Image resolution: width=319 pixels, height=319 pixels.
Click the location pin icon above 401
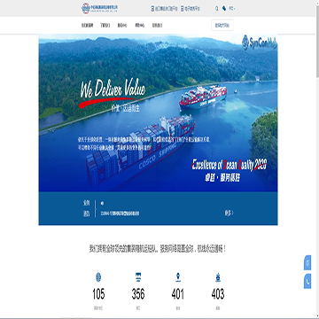coord(178,277)
